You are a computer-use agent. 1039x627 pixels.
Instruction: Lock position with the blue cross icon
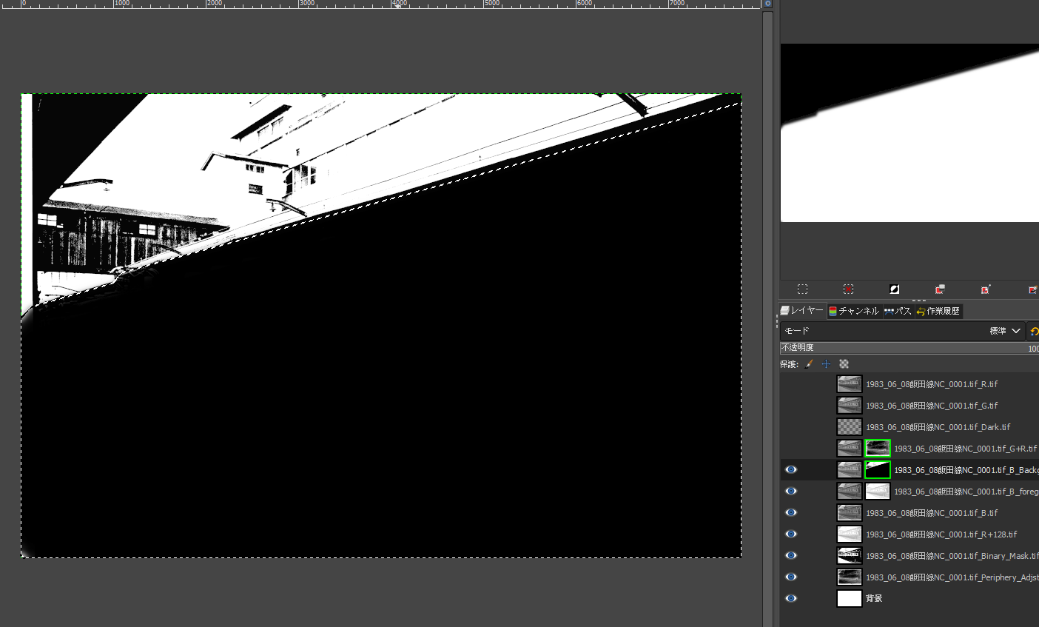coord(827,364)
